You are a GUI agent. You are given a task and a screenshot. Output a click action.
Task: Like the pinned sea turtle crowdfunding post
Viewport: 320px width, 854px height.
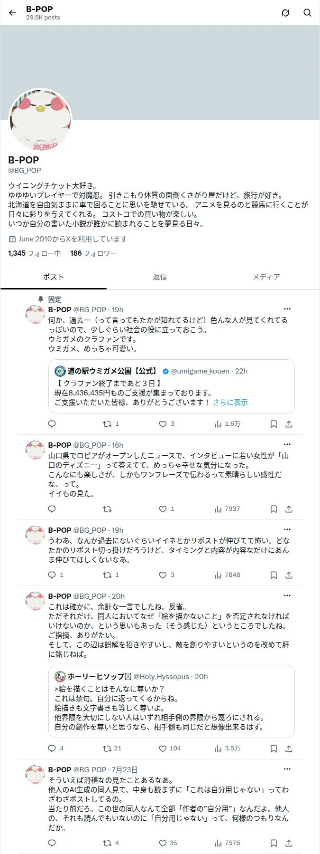166,424
